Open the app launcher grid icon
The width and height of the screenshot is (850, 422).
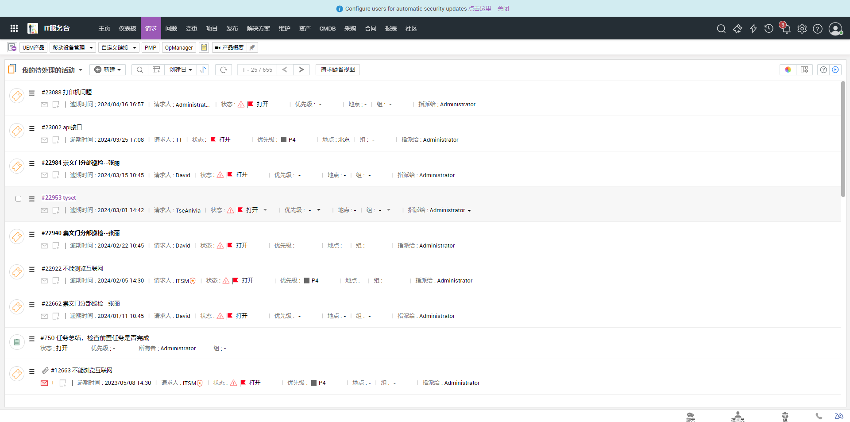[x=14, y=28]
